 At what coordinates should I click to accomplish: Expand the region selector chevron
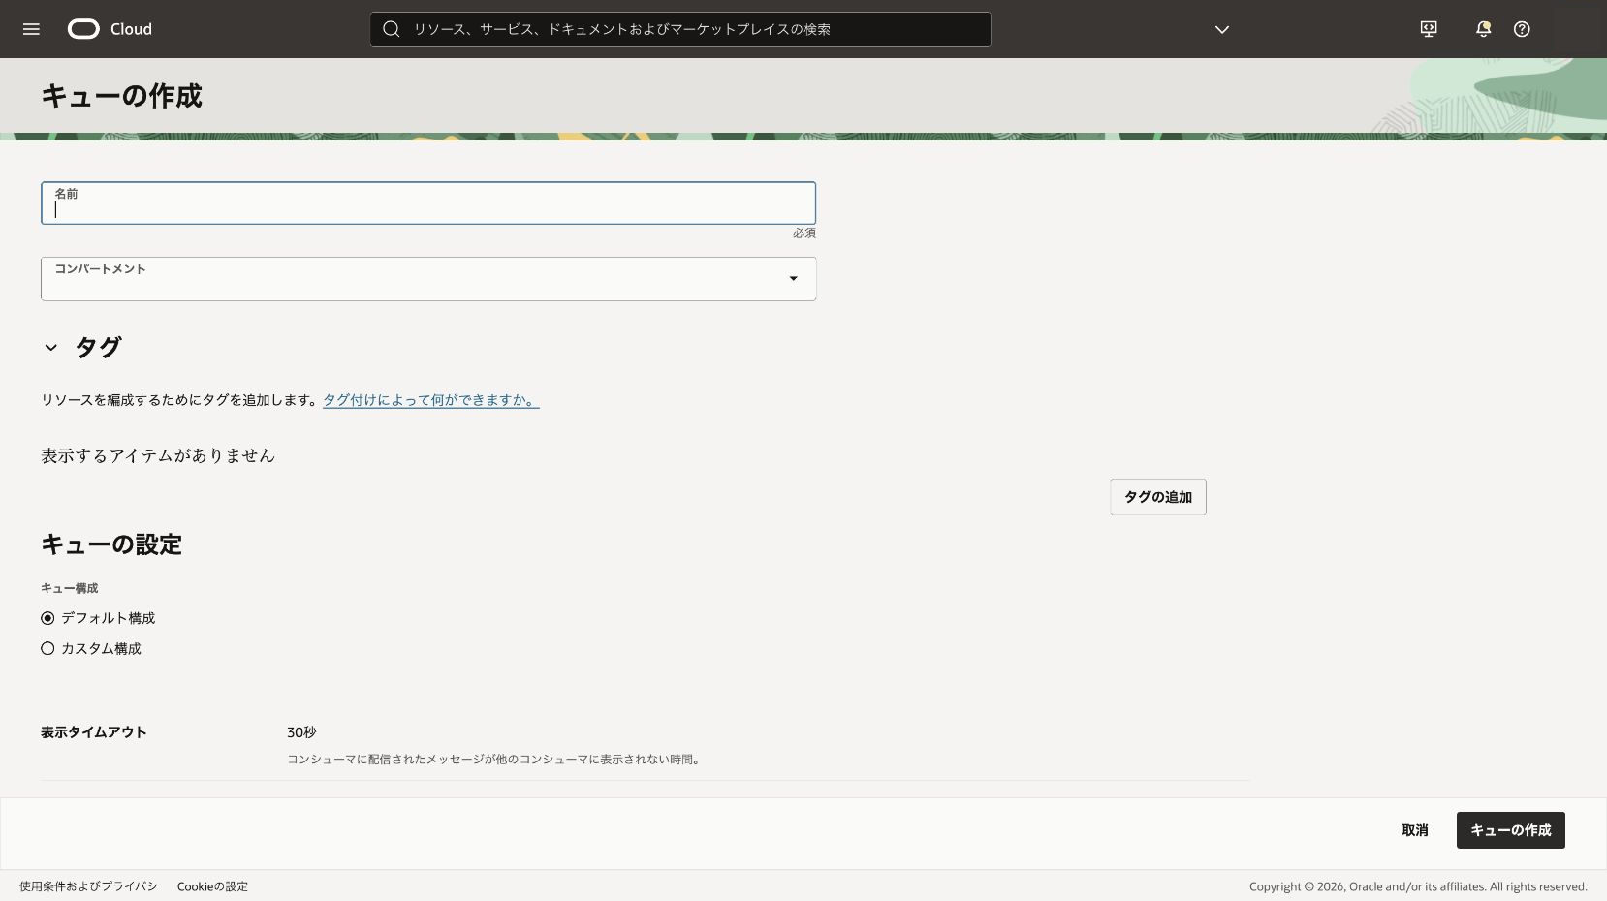click(1222, 29)
